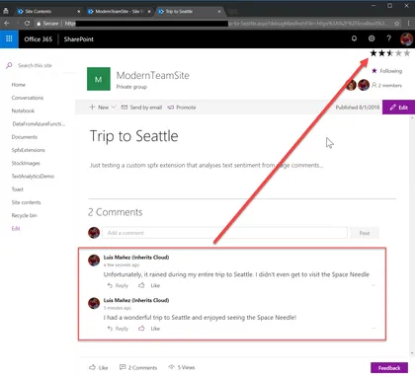The width and height of the screenshot is (415, 377).
Task: Open DataFromAzureFuncti... navigation link
Action: [39, 124]
